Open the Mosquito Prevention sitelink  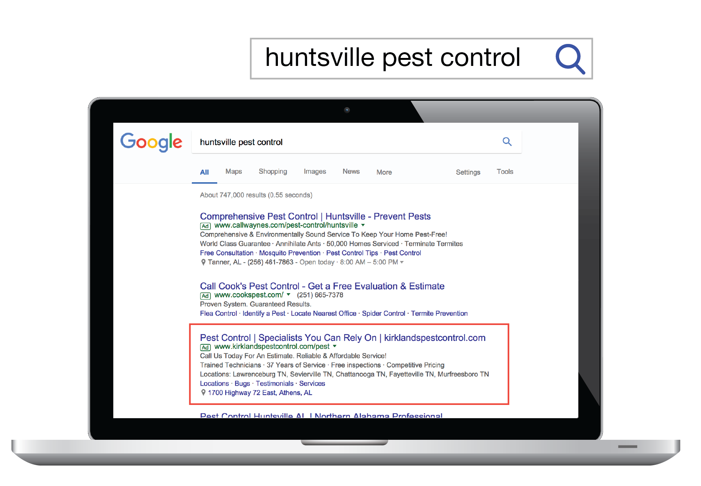(290, 253)
